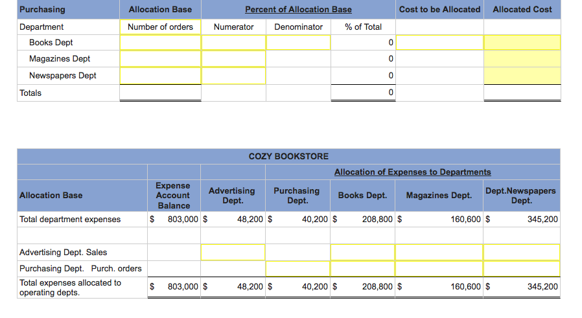Click the Purchasing Dept. column header
The height and width of the screenshot is (318, 582).
coord(297,196)
